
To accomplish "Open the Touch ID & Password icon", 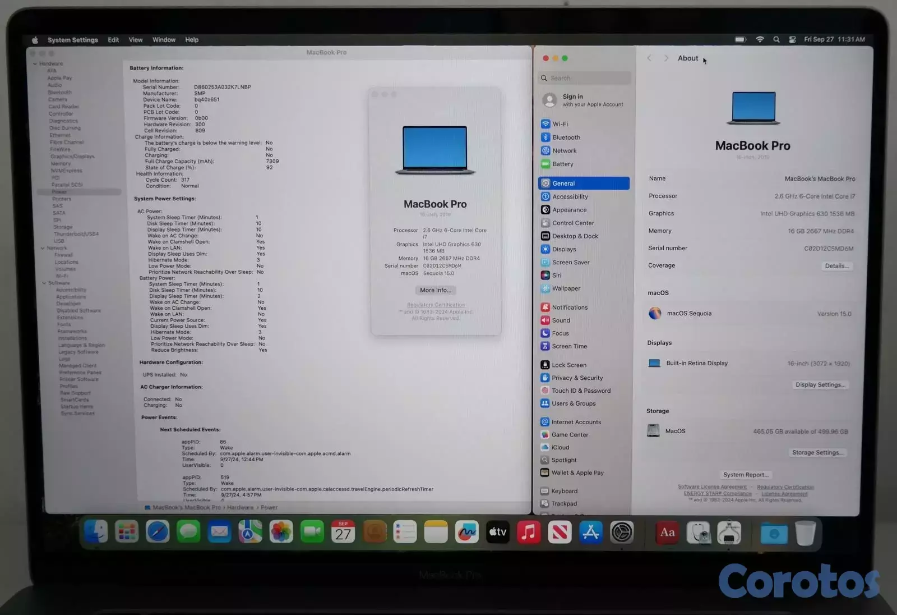I will (x=545, y=391).
